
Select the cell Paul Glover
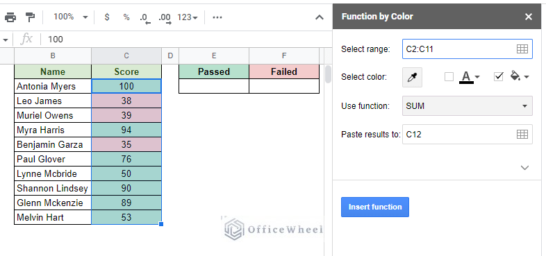pyautogui.click(x=53, y=159)
